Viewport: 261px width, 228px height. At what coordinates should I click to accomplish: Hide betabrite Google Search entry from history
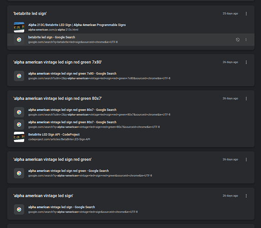tap(238, 40)
